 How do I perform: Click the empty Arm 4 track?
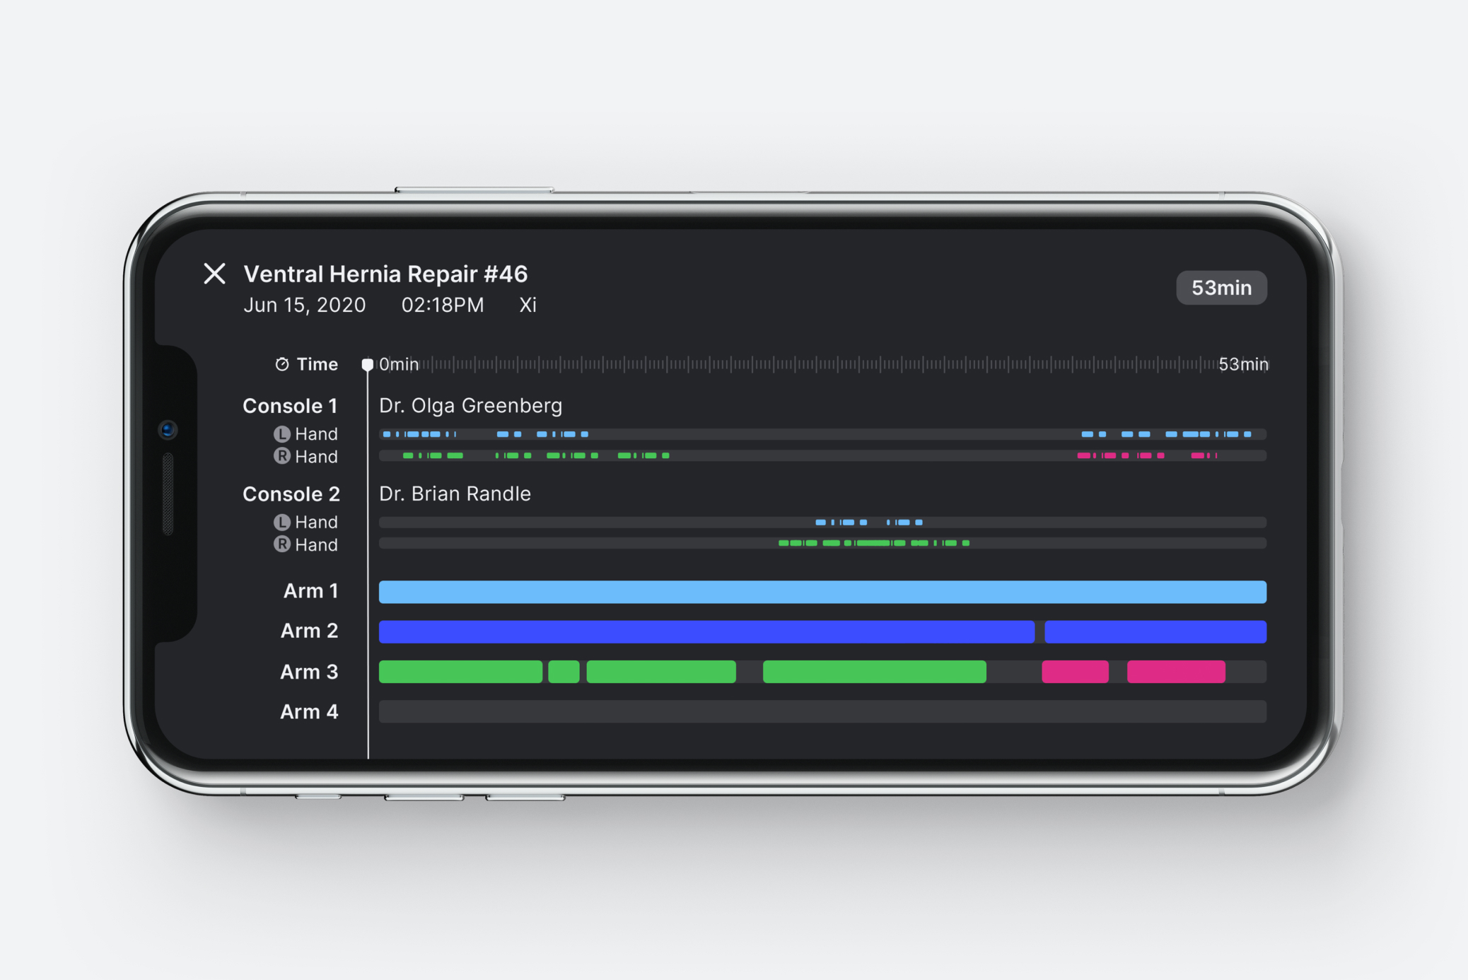[822, 711]
